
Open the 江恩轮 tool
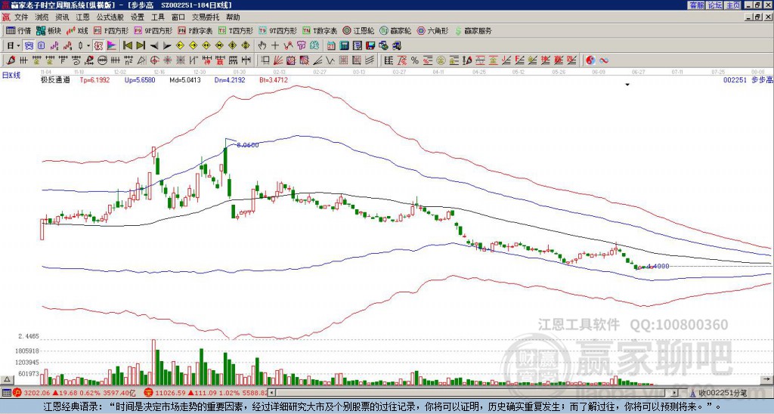click(358, 30)
